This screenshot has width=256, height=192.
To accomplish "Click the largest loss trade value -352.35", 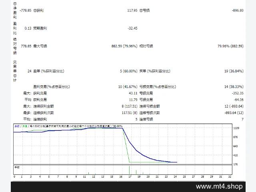I will (x=238, y=93).
